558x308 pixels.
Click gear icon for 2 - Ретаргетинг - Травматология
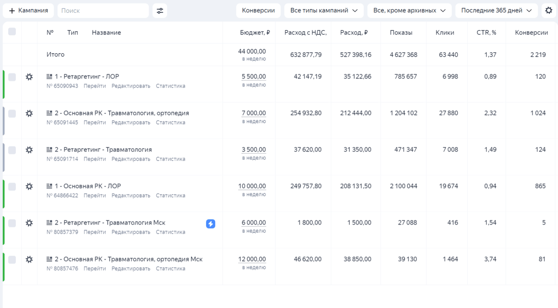(29, 150)
